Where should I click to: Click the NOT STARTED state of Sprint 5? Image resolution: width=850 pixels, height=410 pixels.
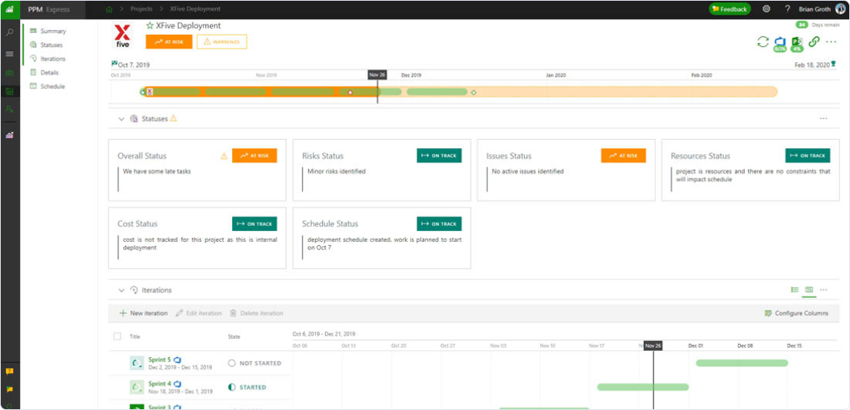tap(255, 363)
